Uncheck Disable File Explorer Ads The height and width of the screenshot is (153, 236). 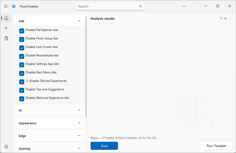(x=22, y=31)
